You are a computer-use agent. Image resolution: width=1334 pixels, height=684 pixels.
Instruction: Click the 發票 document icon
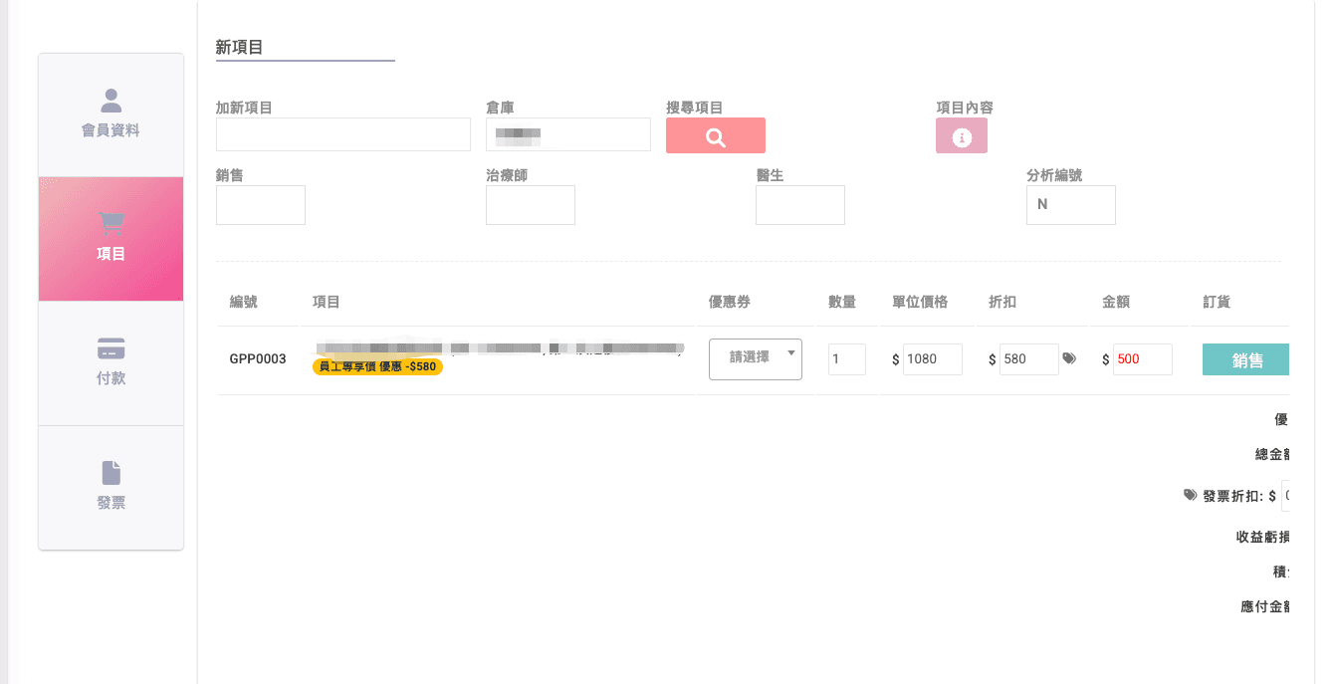(x=111, y=473)
